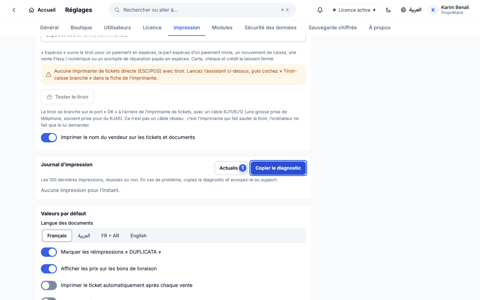The image size is (480, 300).
Task: Turn off DUPLICATA reprint marking
Action: click(x=49, y=252)
